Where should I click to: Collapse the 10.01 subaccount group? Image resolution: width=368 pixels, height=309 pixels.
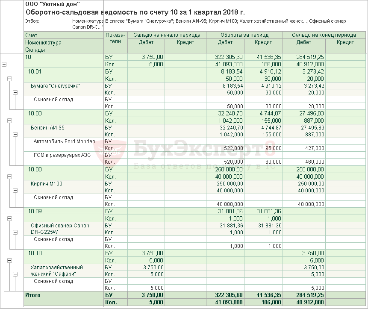tap(10, 78)
